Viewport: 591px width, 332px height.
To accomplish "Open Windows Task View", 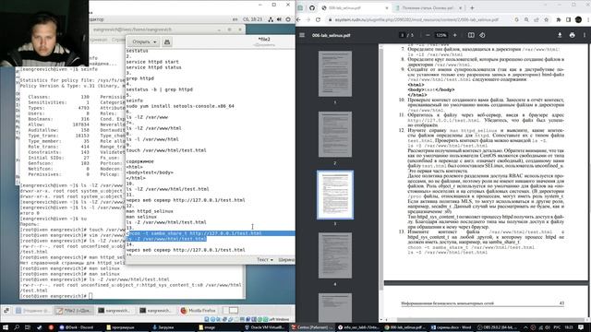I will (28, 327).
